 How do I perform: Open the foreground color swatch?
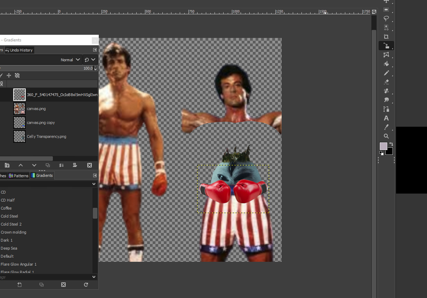coord(383,146)
